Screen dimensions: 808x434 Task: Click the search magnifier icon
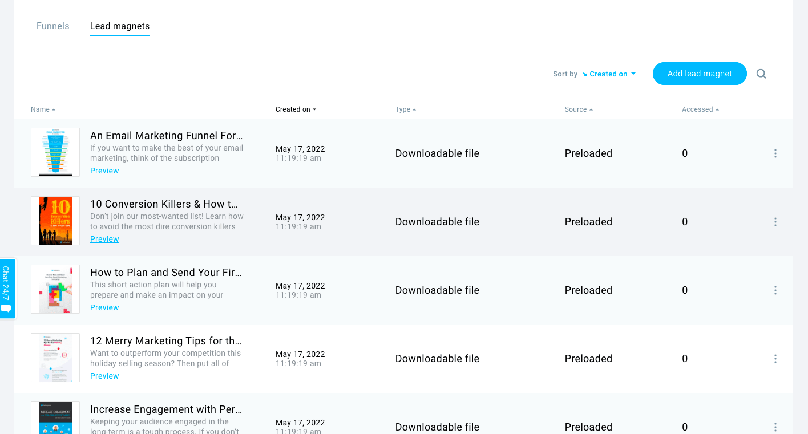(761, 74)
